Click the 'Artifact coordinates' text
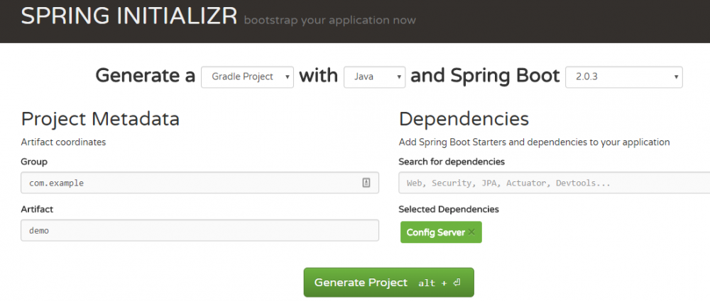Screen dimensions: 710x301 [63, 142]
